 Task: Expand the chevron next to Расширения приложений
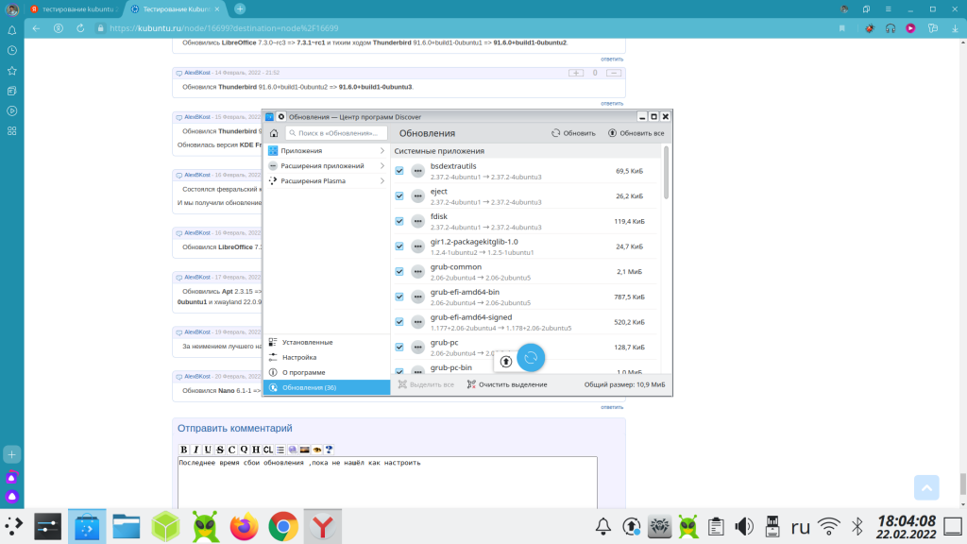click(382, 166)
